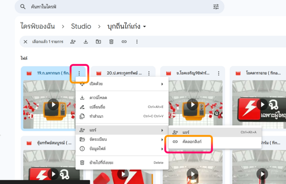Click the trash icon in selection toolbar
Image resolution: width=286 pixels, height=184 pixels.
(111, 41)
